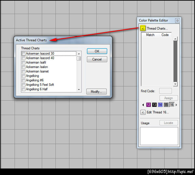195x175 pixels.
Task: Check the Angelking 6 Half chart
Action: pyautogui.click(x=23, y=89)
